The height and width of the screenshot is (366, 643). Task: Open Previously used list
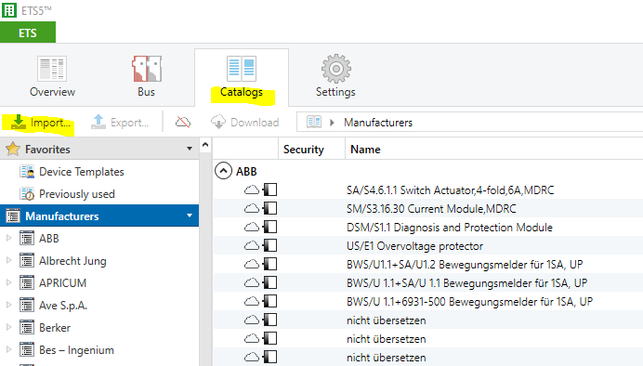(x=77, y=194)
